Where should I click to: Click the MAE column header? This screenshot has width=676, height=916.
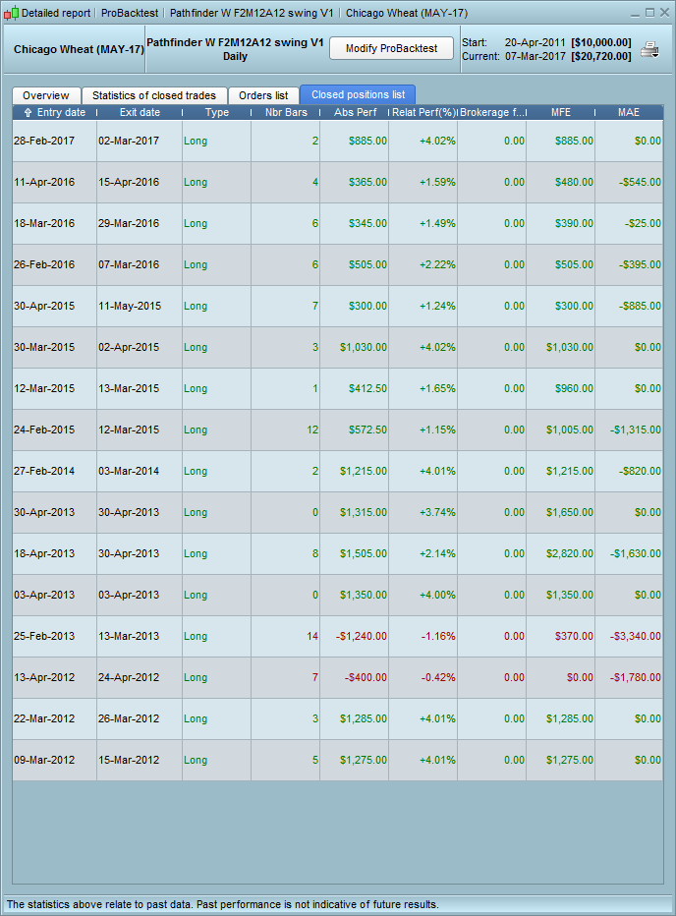[629, 113]
